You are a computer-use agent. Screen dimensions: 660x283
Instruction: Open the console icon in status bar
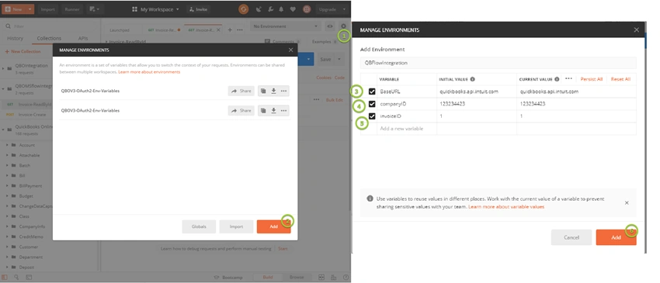(29, 278)
